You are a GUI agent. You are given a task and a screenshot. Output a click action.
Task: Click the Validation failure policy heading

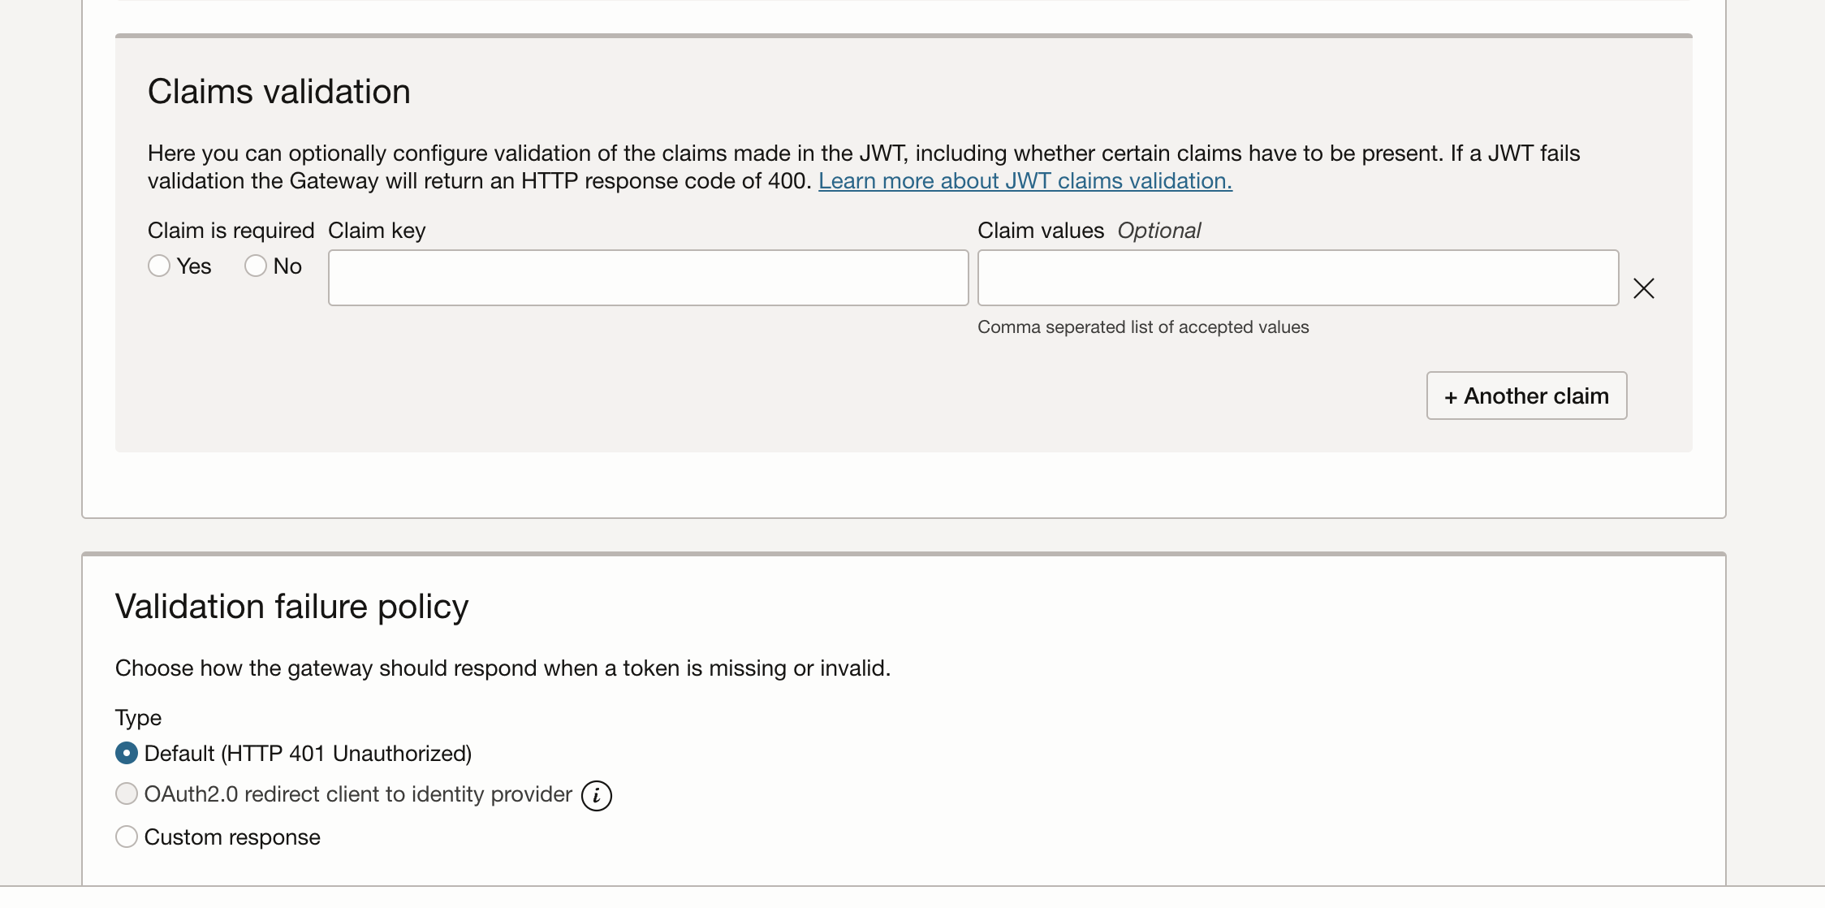click(x=291, y=607)
